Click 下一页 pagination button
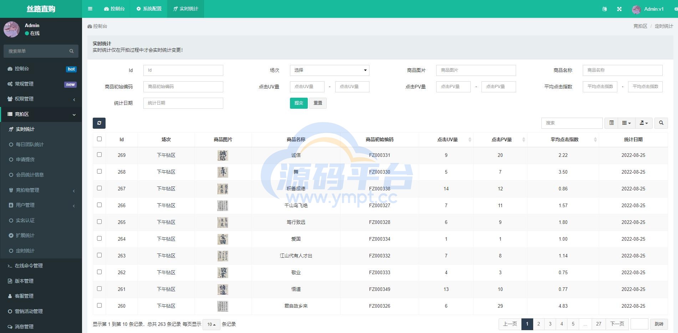Image resolution: width=678 pixels, height=333 pixels. click(x=617, y=324)
